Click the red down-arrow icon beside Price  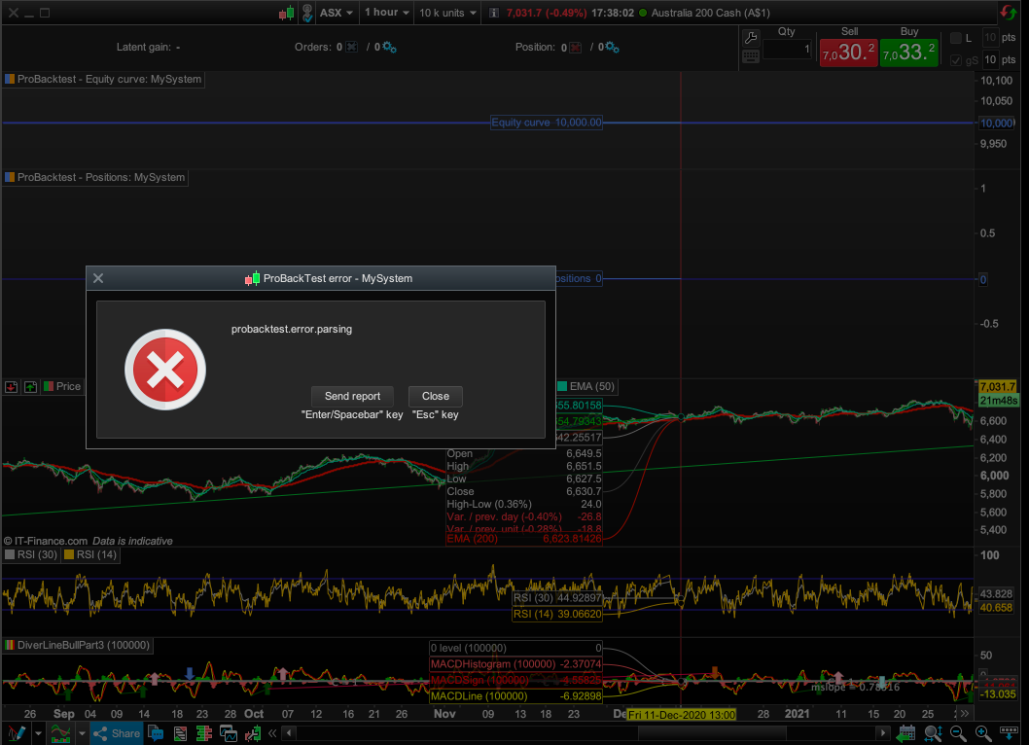pos(11,387)
